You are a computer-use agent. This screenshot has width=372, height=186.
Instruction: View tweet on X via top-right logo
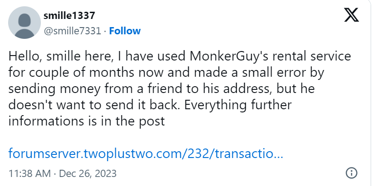click(x=351, y=16)
